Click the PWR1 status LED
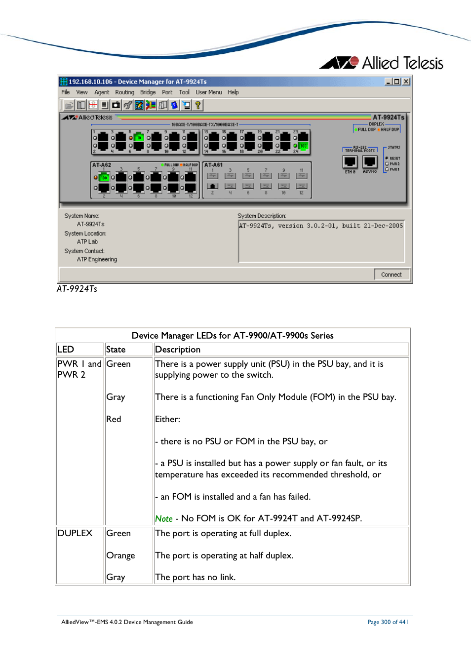Screen dimensions: 471x667 pyautogui.click(x=387, y=169)
